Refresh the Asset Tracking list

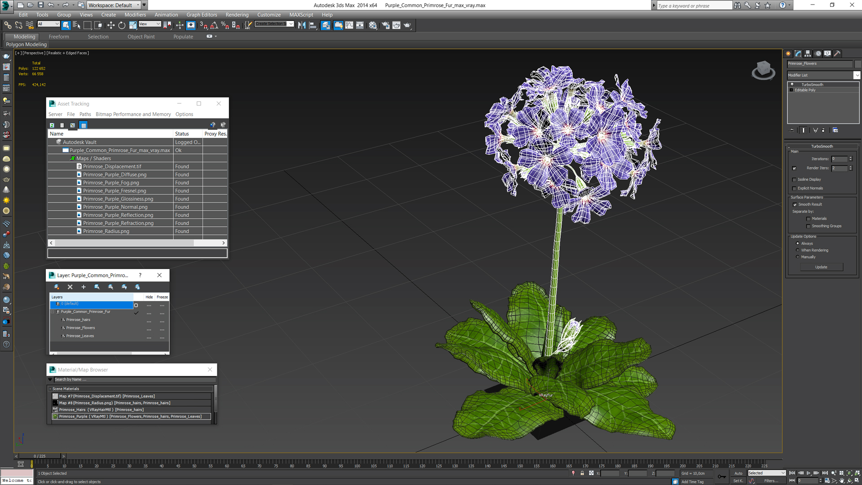[x=52, y=125]
